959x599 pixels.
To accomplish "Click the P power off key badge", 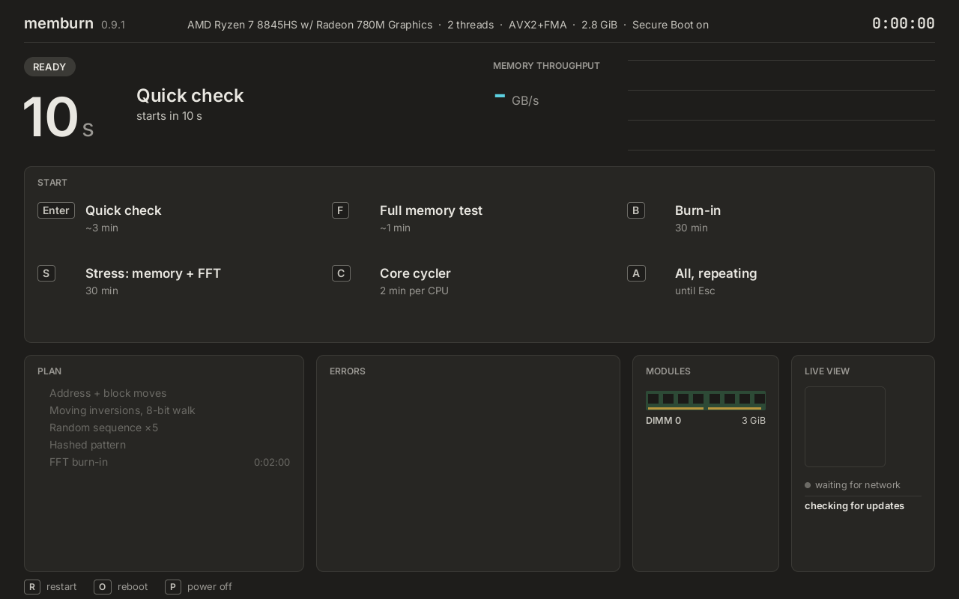I will point(173,587).
